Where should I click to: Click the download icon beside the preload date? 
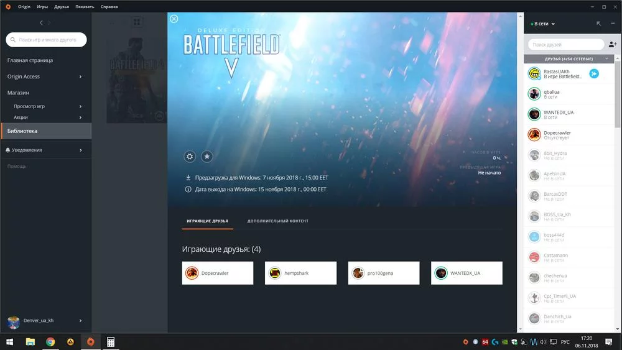point(188,178)
